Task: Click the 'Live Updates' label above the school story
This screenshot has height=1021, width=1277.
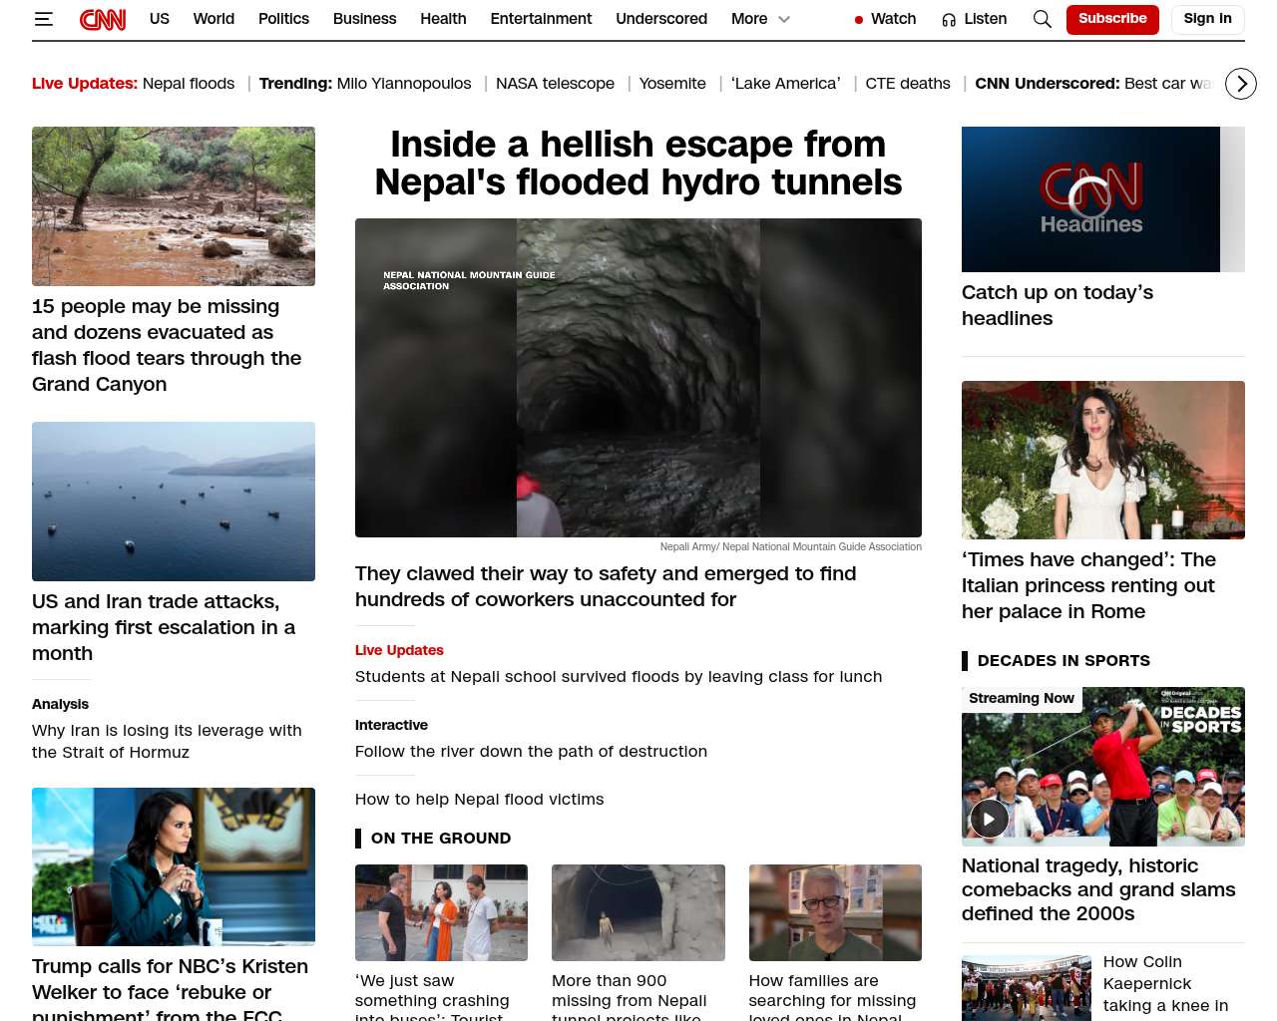Action: tap(399, 650)
